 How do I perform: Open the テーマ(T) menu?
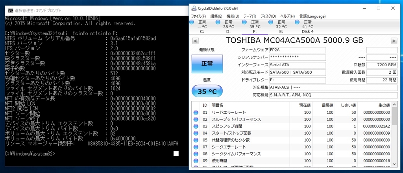point(250,16)
